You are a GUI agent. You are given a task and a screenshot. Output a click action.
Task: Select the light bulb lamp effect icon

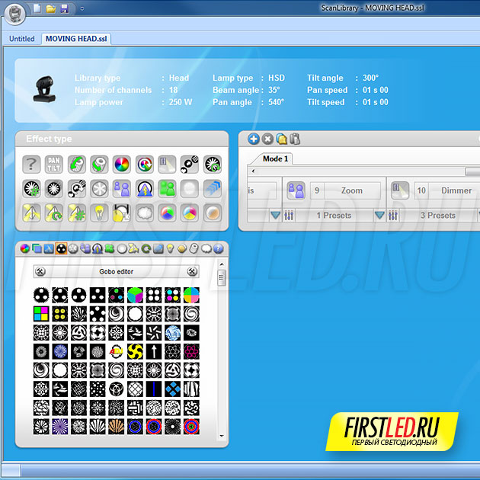pyautogui.click(x=99, y=213)
